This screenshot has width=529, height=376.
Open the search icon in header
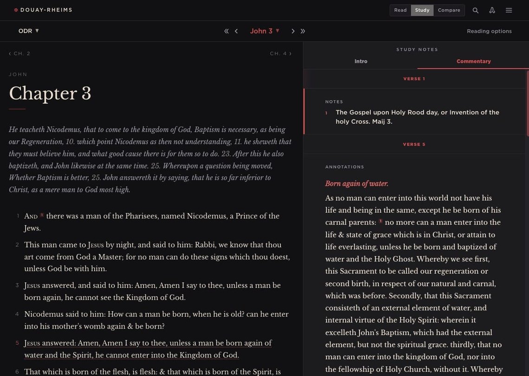point(475,10)
